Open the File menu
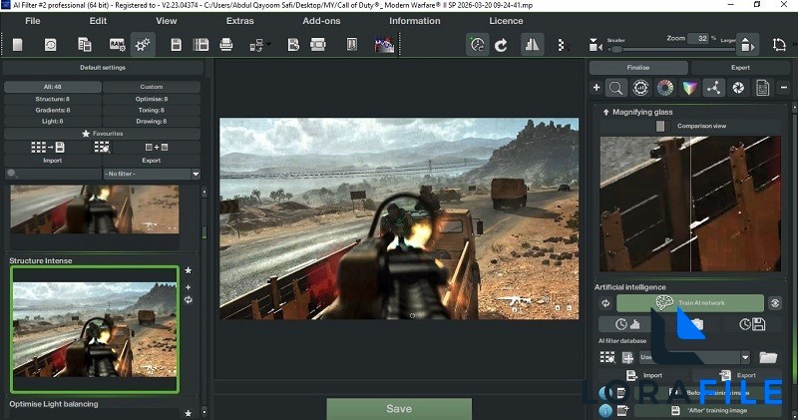The height and width of the screenshot is (420, 798). (x=33, y=21)
